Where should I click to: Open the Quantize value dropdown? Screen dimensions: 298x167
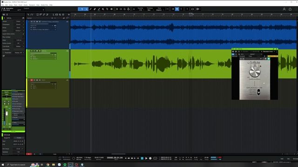[141, 10]
